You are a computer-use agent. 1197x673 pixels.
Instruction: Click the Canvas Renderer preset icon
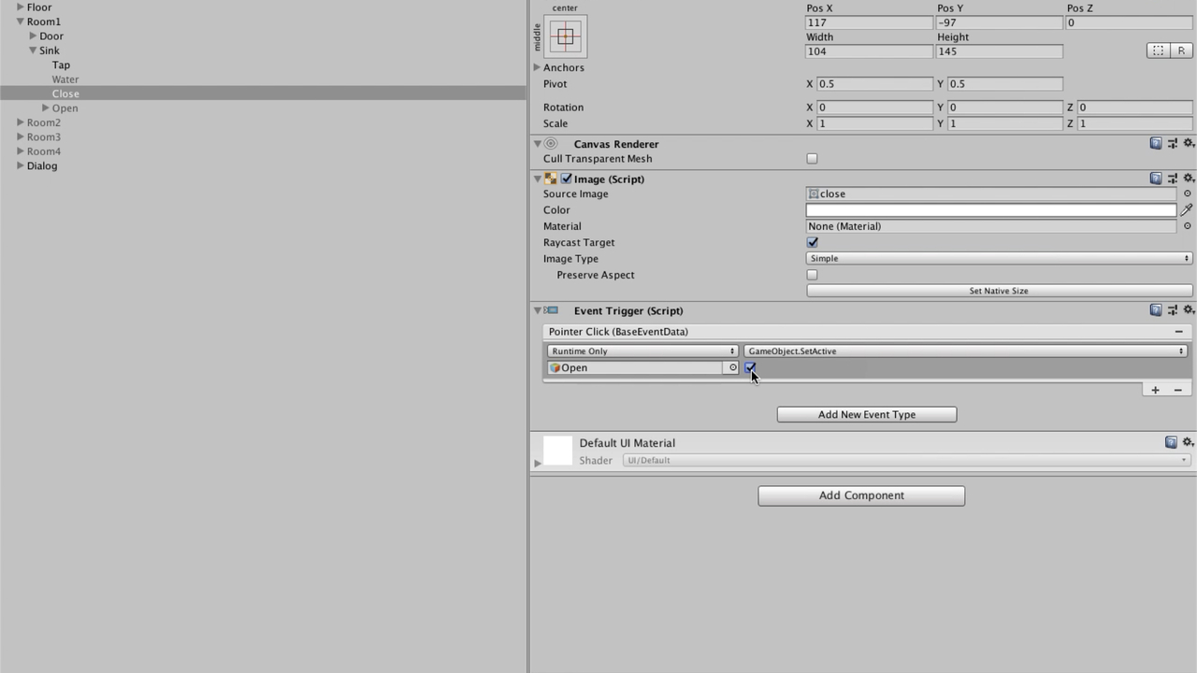pyautogui.click(x=1172, y=144)
